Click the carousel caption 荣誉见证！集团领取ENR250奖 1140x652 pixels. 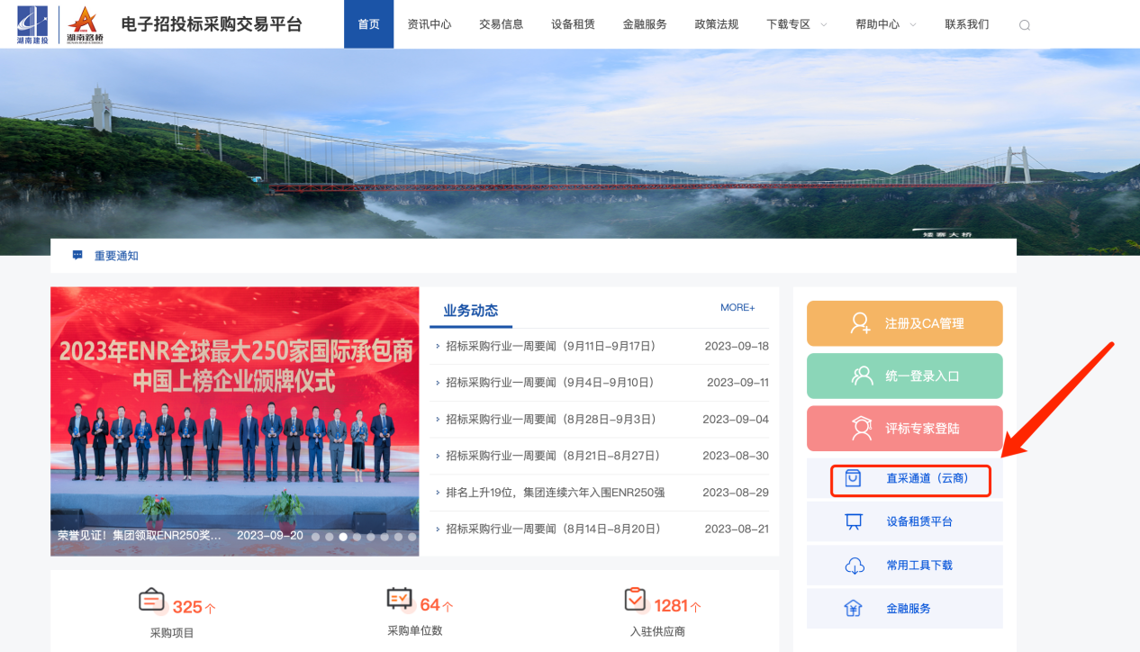point(140,535)
